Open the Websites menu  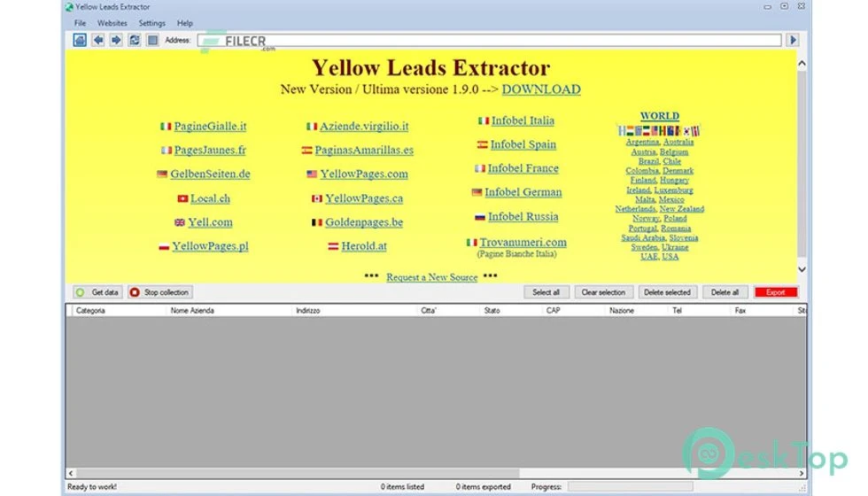coord(112,23)
